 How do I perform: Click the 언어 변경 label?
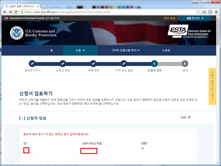(170, 18)
